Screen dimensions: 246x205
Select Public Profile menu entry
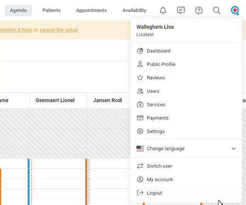pos(186,64)
